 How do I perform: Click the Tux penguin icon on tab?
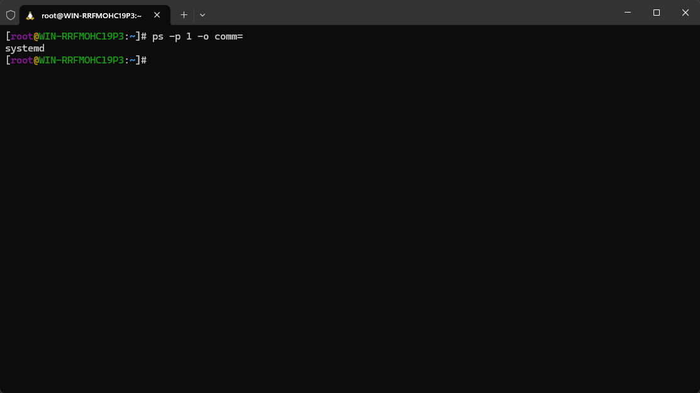[x=30, y=15]
